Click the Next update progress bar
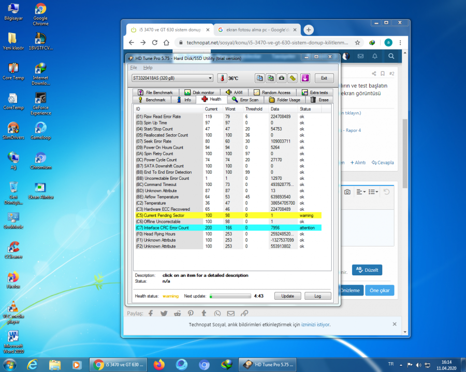 click(x=230, y=296)
